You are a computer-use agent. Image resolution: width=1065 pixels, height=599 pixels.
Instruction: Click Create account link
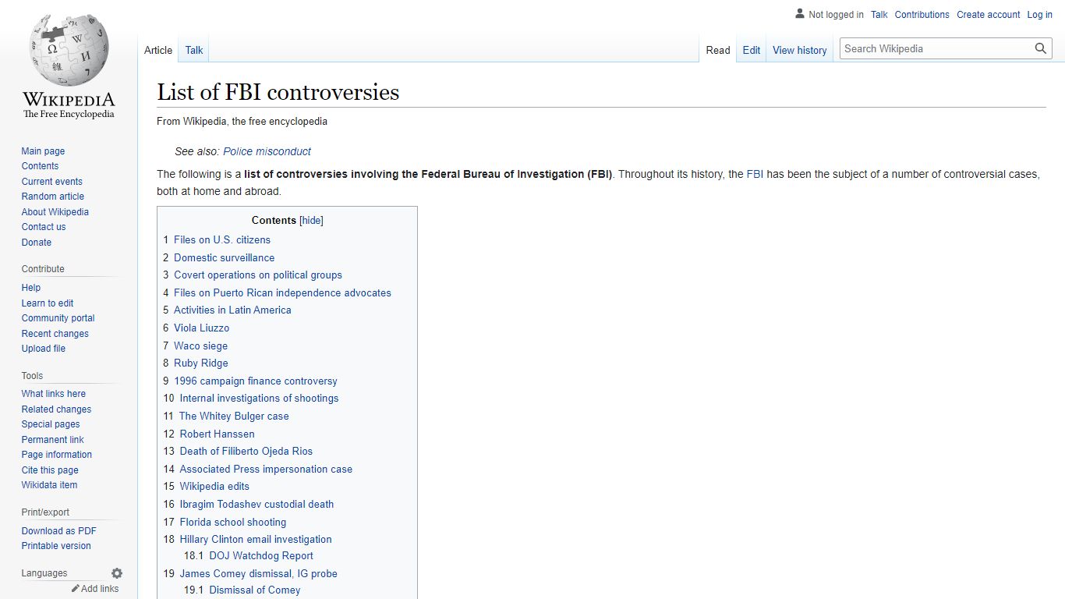click(989, 15)
